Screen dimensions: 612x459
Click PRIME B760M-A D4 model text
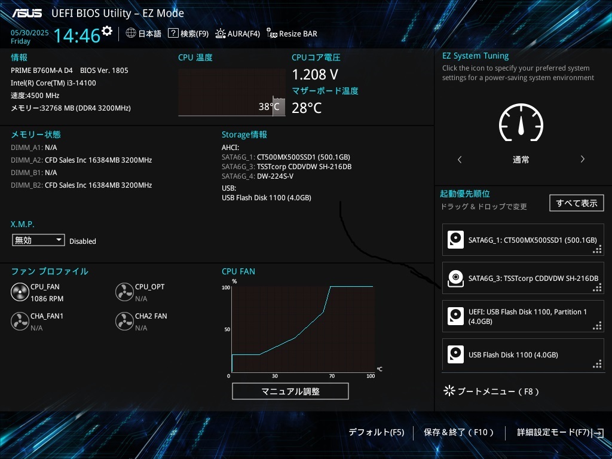pyautogui.click(x=42, y=71)
